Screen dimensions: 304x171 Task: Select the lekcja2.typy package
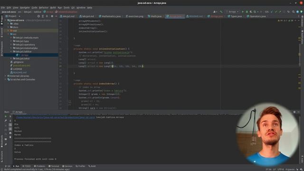[22, 41]
